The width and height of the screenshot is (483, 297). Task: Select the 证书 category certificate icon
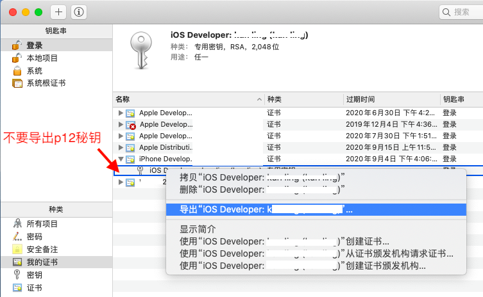click(x=17, y=287)
